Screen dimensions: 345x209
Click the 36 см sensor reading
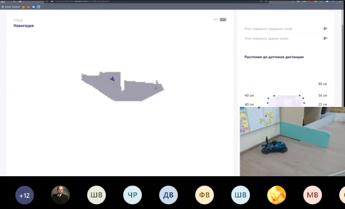point(322,96)
